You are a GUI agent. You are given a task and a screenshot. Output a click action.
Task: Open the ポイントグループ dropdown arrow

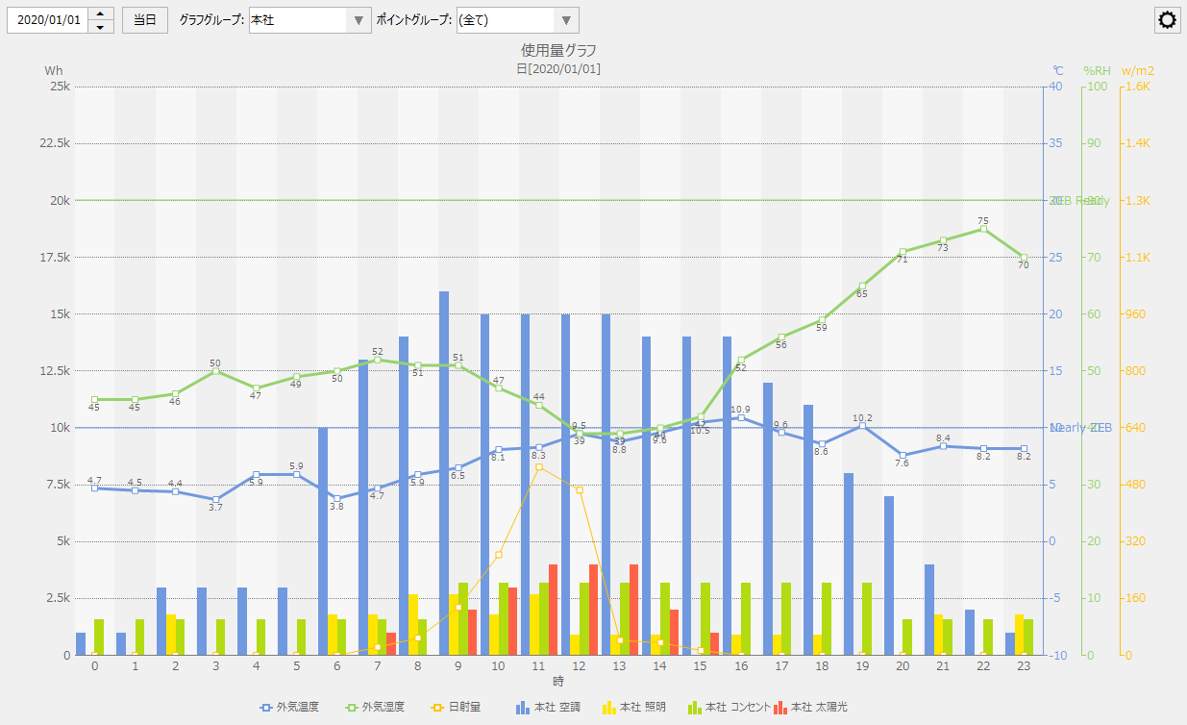[566, 20]
